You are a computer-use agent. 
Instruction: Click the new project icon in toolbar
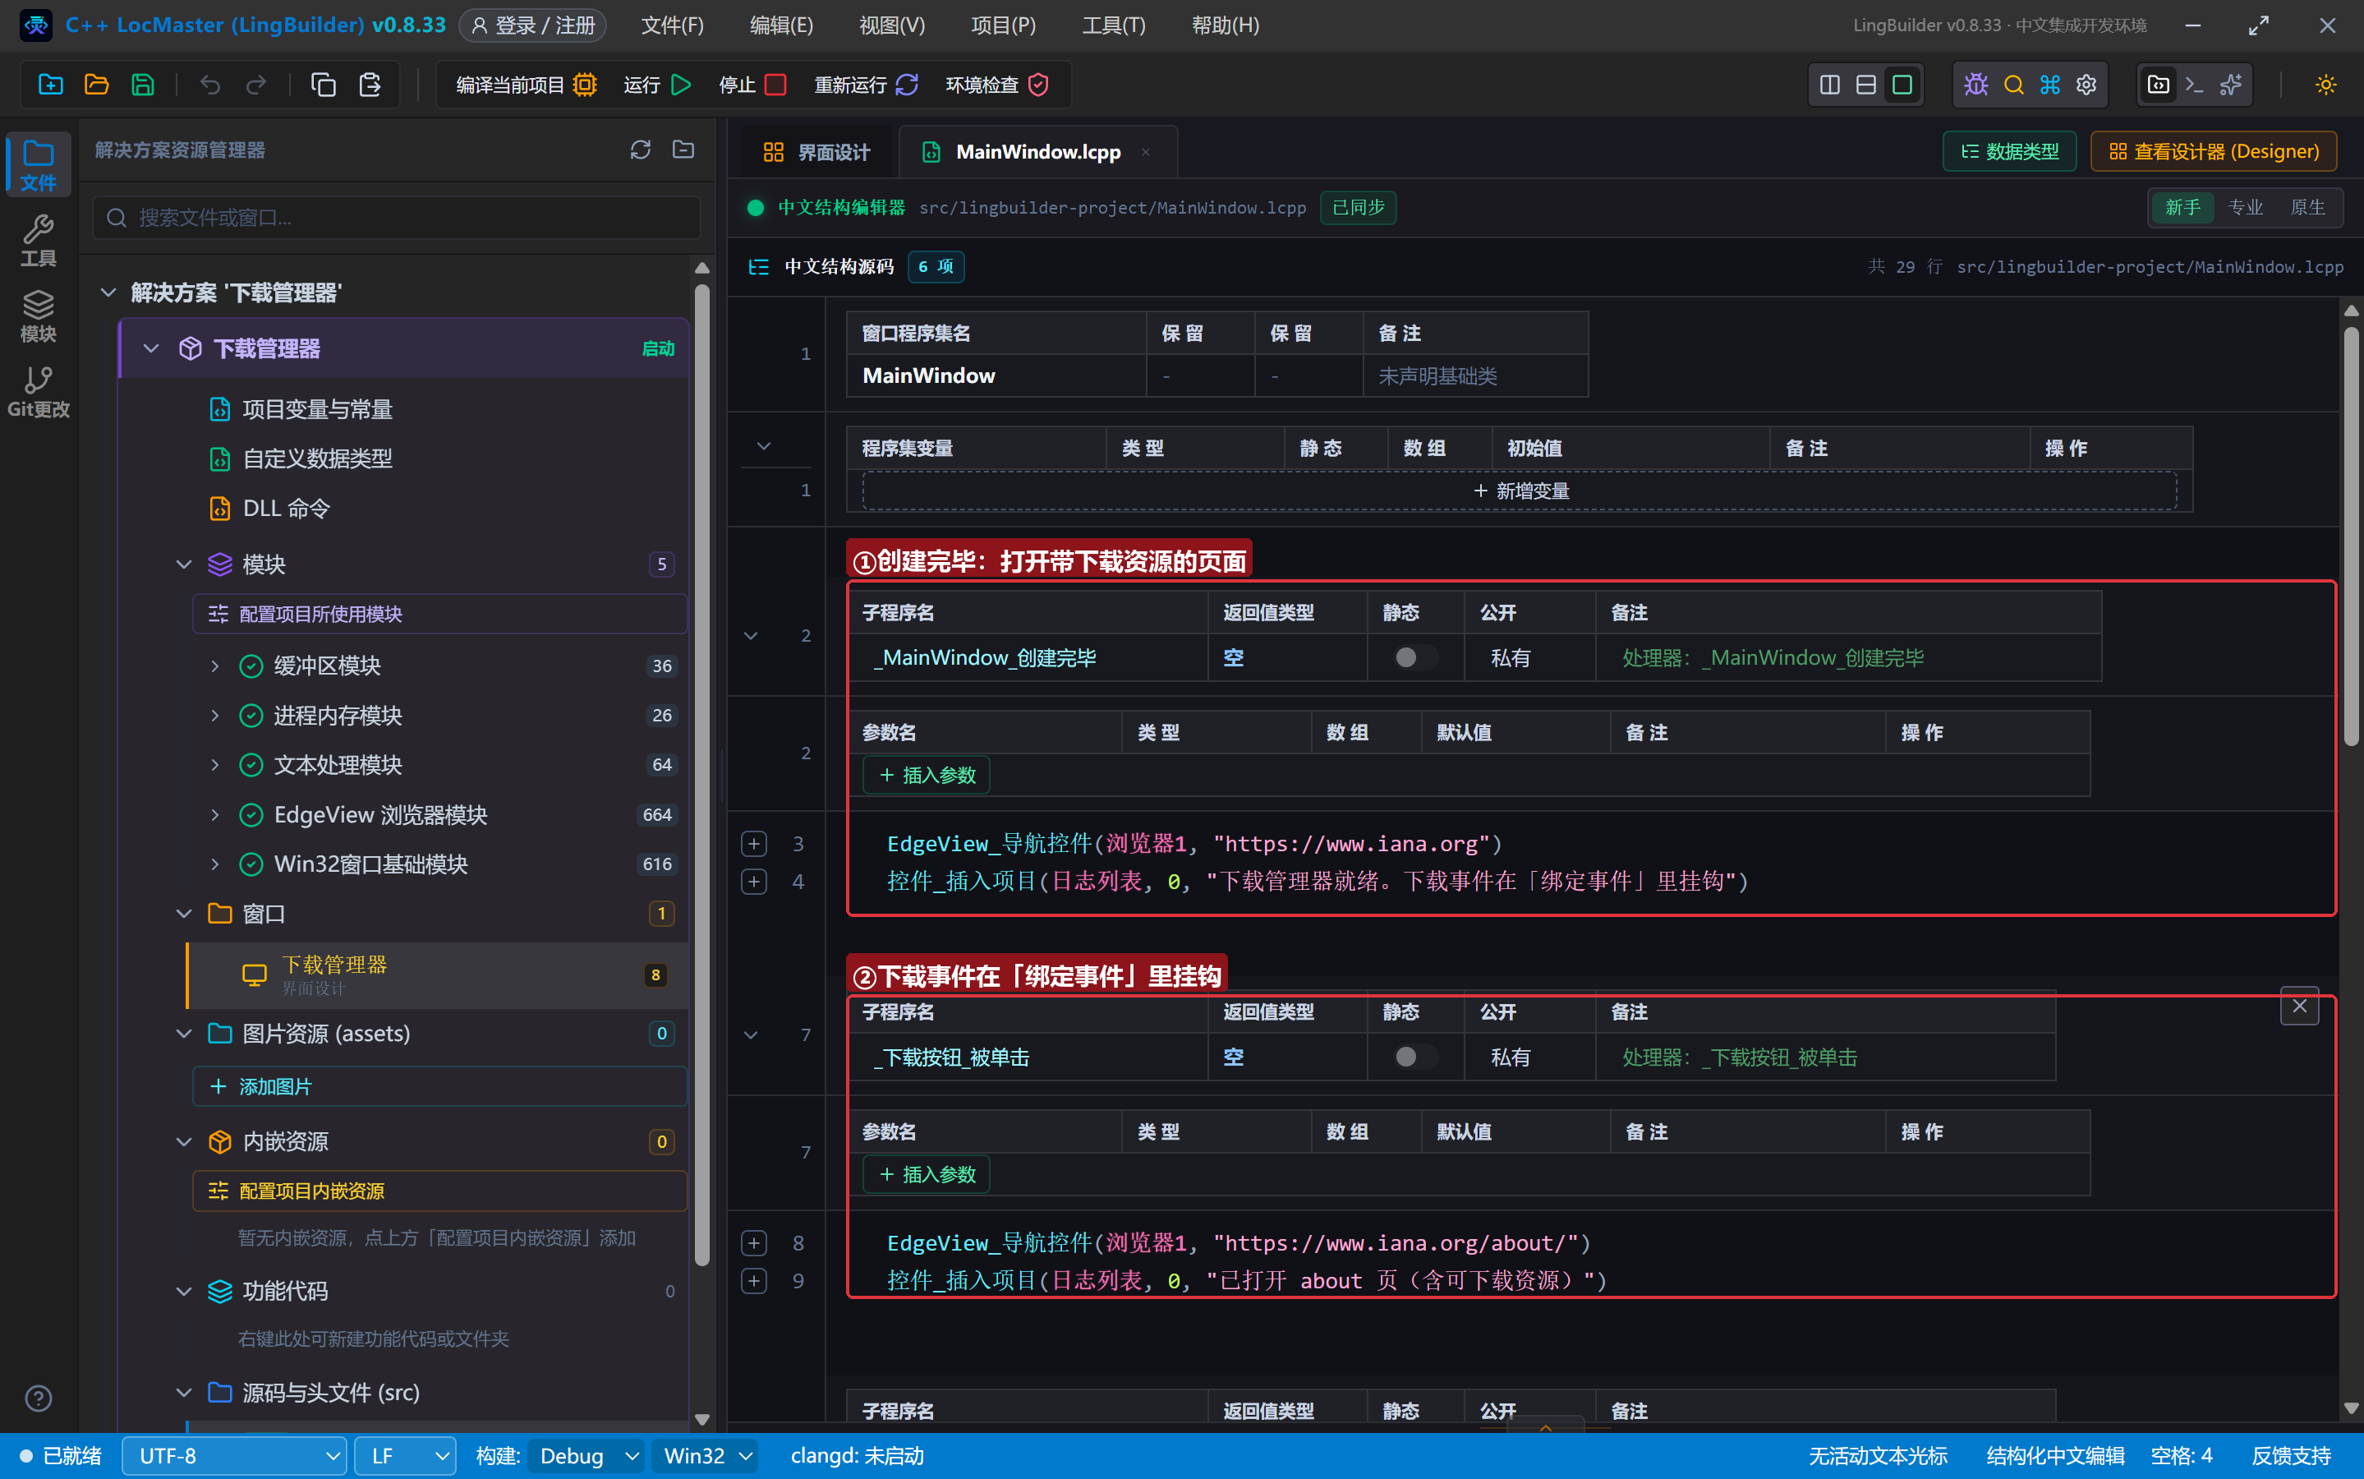(x=51, y=85)
